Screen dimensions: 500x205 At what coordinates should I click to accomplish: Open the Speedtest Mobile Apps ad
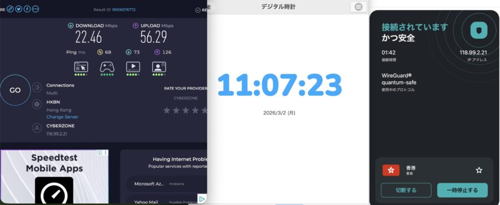point(54,177)
